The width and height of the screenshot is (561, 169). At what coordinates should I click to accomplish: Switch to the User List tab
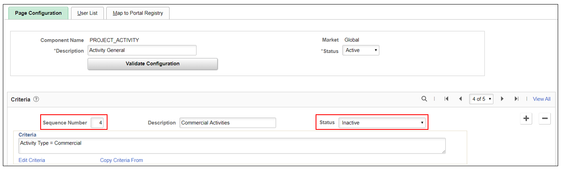[87, 13]
